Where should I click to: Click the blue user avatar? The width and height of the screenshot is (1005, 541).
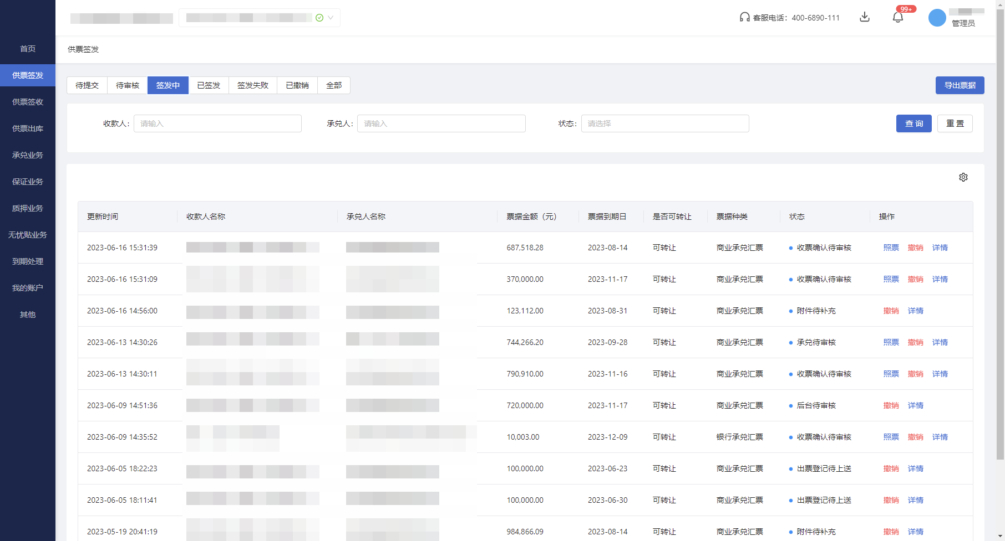pyautogui.click(x=937, y=18)
